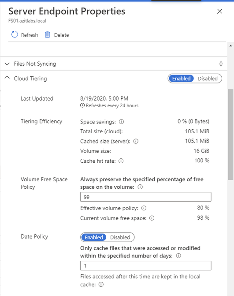Viewport: 234px width, 296px height.
Task: Click the Delete label in the command bar
Action: tap(61, 35)
